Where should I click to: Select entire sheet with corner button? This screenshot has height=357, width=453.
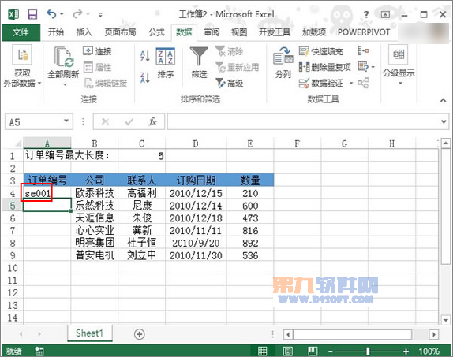click(18, 143)
